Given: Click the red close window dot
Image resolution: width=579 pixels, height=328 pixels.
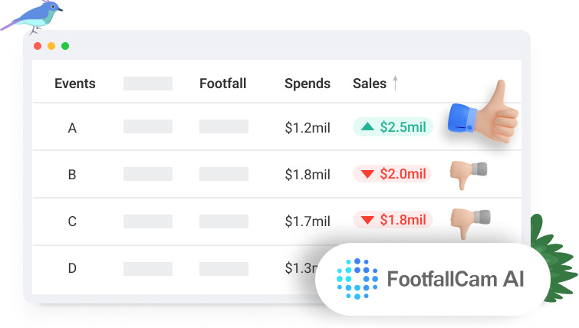Looking at the screenshot, I should [38, 46].
